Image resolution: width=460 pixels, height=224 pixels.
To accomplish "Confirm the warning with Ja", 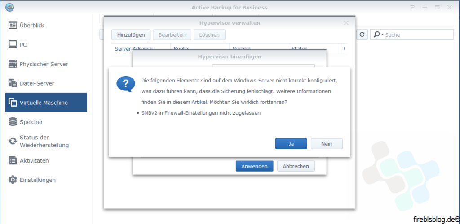I will coord(291,143).
